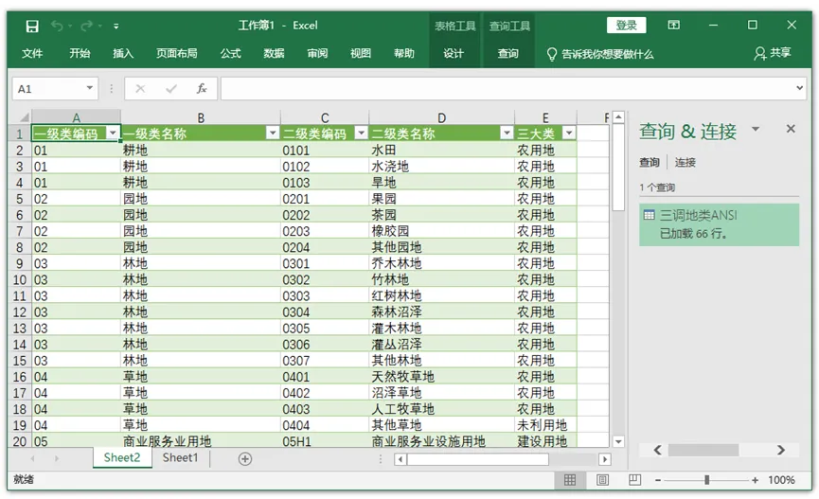819x499 pixels.
Task: Click the Redo arrow icon
Action: pyautogui.click(x=87, y=26)
